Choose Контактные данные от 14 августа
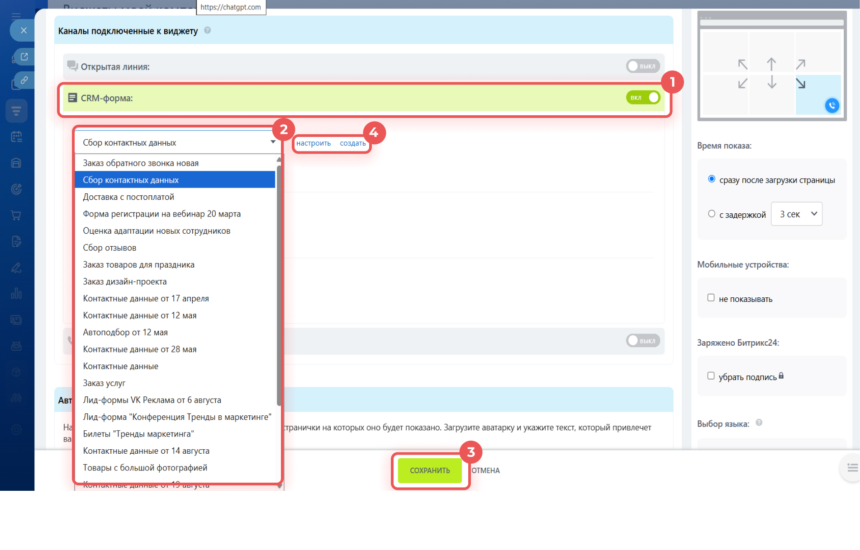This screenshot has width=860, height=550. click(175, 451)
